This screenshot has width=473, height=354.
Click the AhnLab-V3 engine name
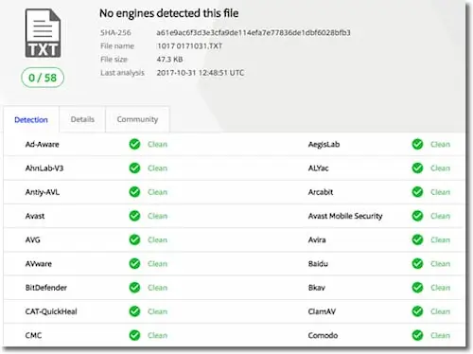[44, 168]
